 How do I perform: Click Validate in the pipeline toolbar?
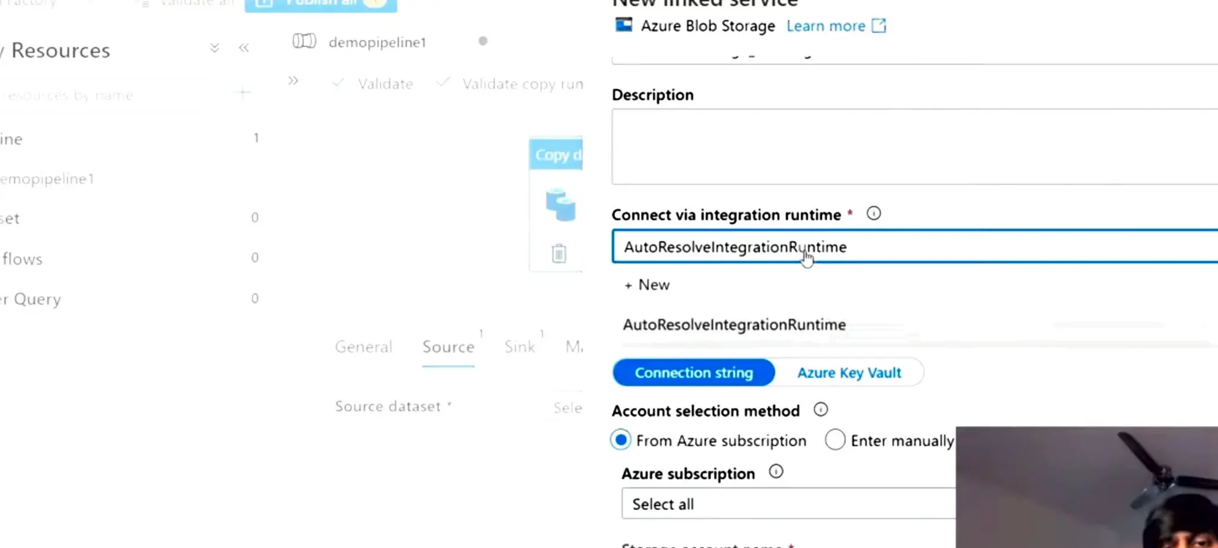tap(373, 84)
